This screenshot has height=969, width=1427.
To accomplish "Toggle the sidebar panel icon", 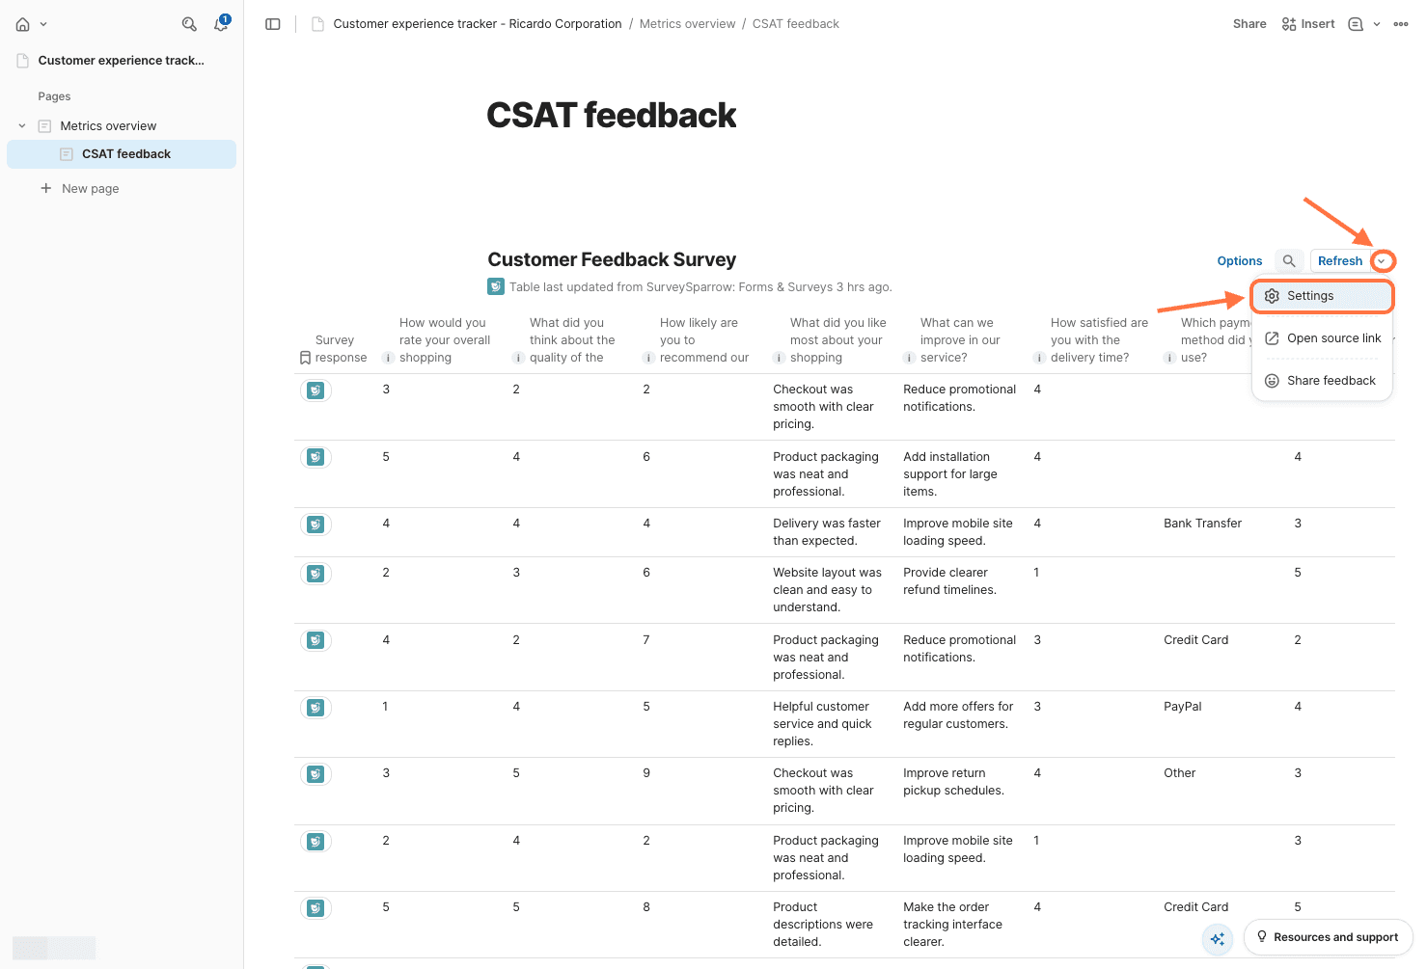I will tap(273, 24).
